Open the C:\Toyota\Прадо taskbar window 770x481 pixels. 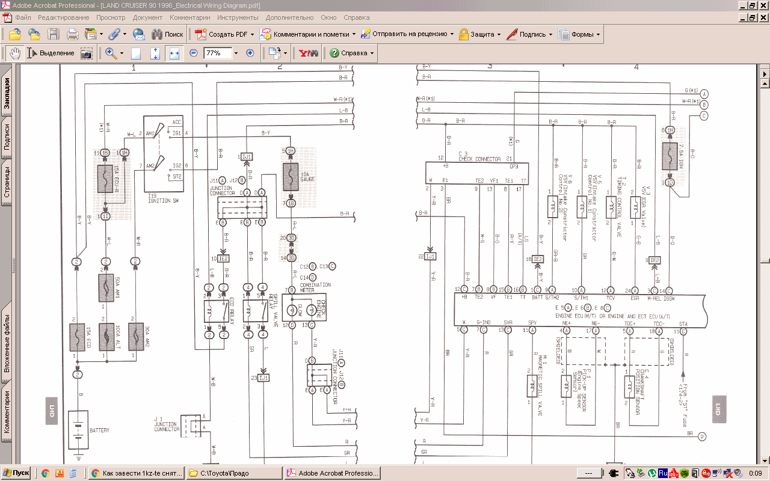234,473
